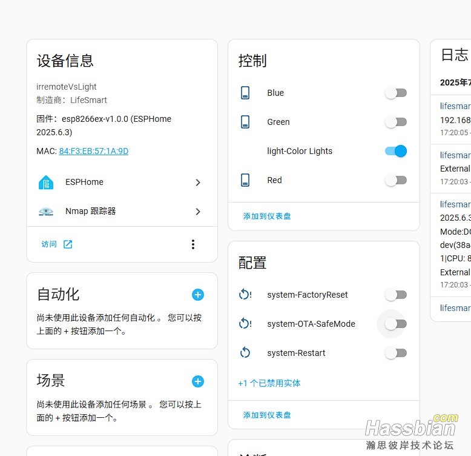
Task: Click the system-OTA-SafeMode restart-alert icon
Action: click(245, 324)
